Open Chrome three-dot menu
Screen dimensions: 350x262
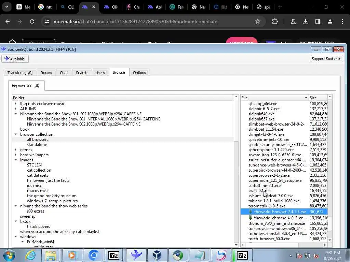(342, 21)
